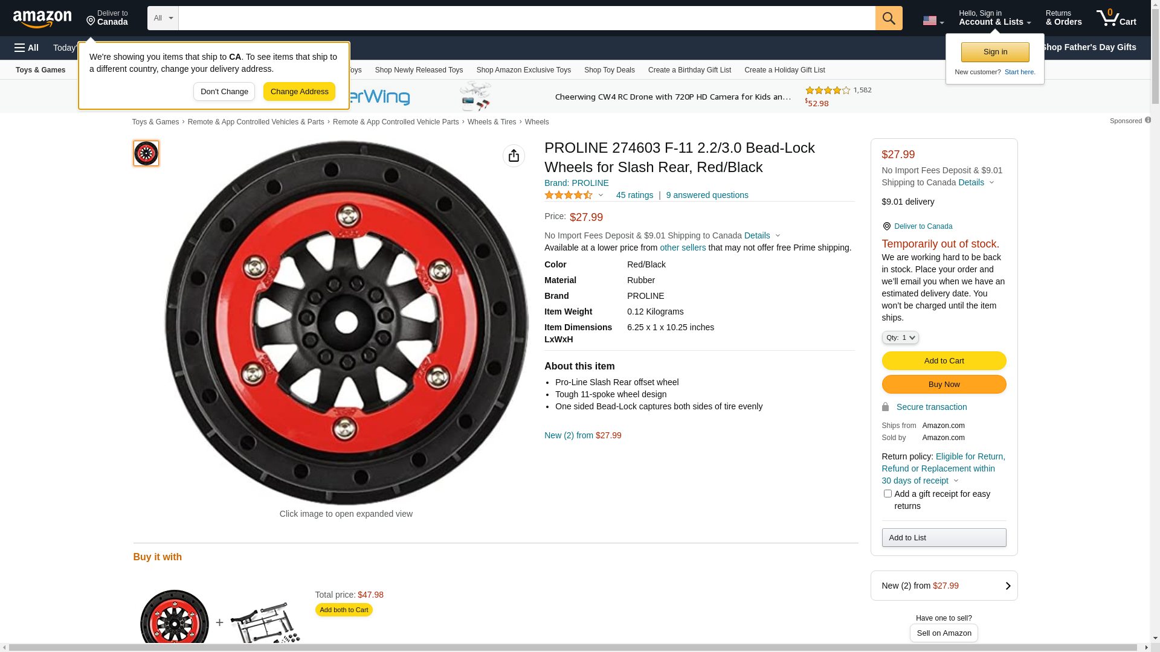This screenshot has width=1160, height=652.
Task: Click the yellow Add to Cart button
Action: tap(944, 361)
